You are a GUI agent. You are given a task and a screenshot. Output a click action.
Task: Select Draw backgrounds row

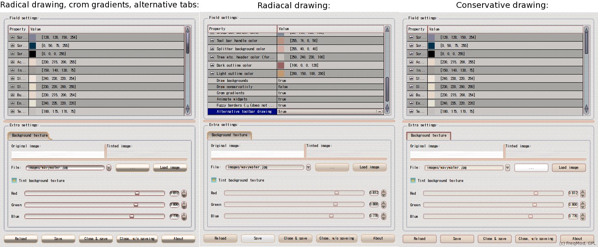pos(296,81)
